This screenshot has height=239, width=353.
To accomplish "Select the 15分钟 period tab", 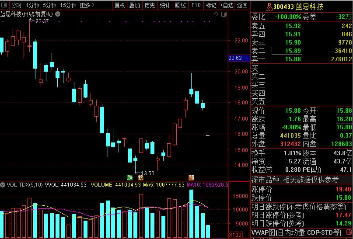I will [68, 5].
